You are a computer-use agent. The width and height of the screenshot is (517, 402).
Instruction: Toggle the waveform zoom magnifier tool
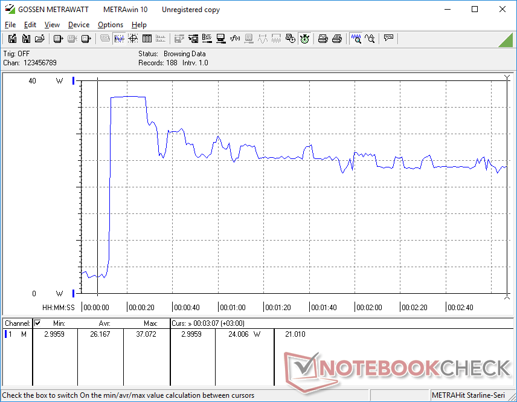356,39
